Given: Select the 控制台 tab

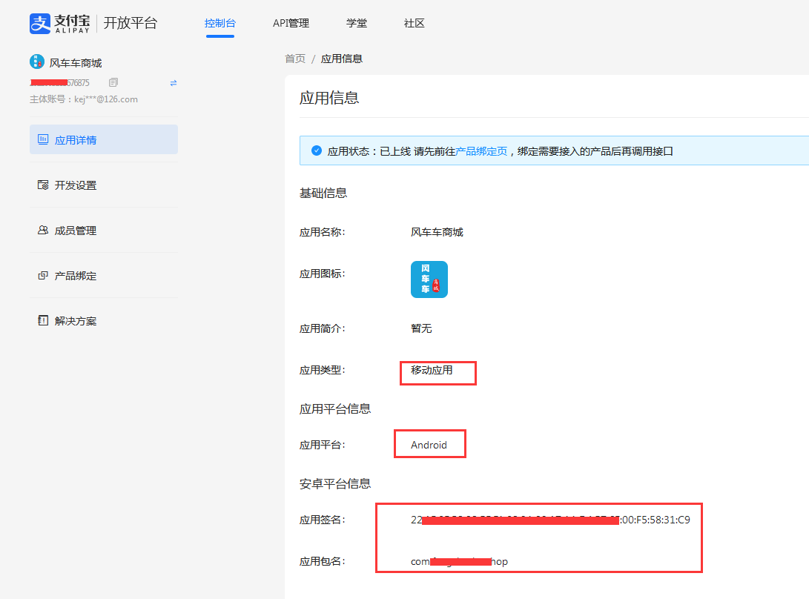Looking at the screenshot, I should (x=219, y=23).
